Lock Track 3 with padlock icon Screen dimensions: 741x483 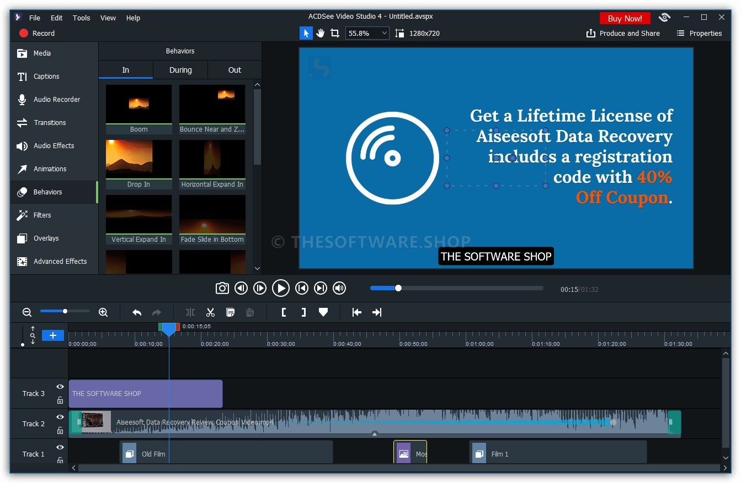[60, 400]
